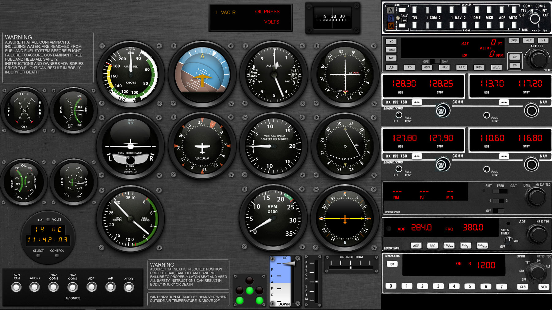Screen dimensions: 552x310
Task: Click the transponder VFR button
Action: (544, 287)
